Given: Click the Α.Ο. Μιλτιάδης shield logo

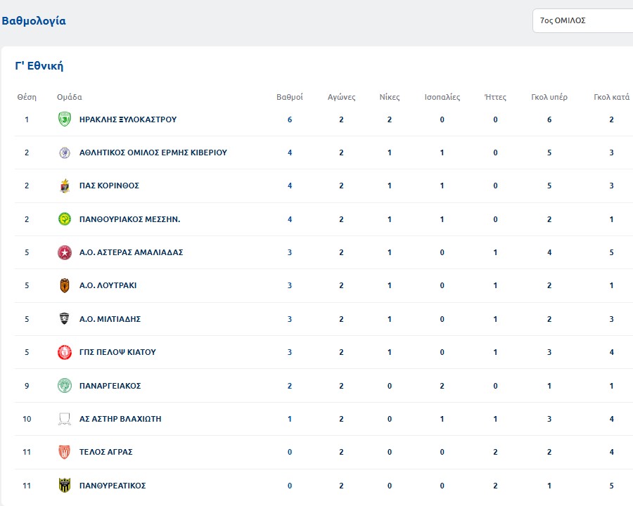Looking at the screenshot, I should coord(65,319).
